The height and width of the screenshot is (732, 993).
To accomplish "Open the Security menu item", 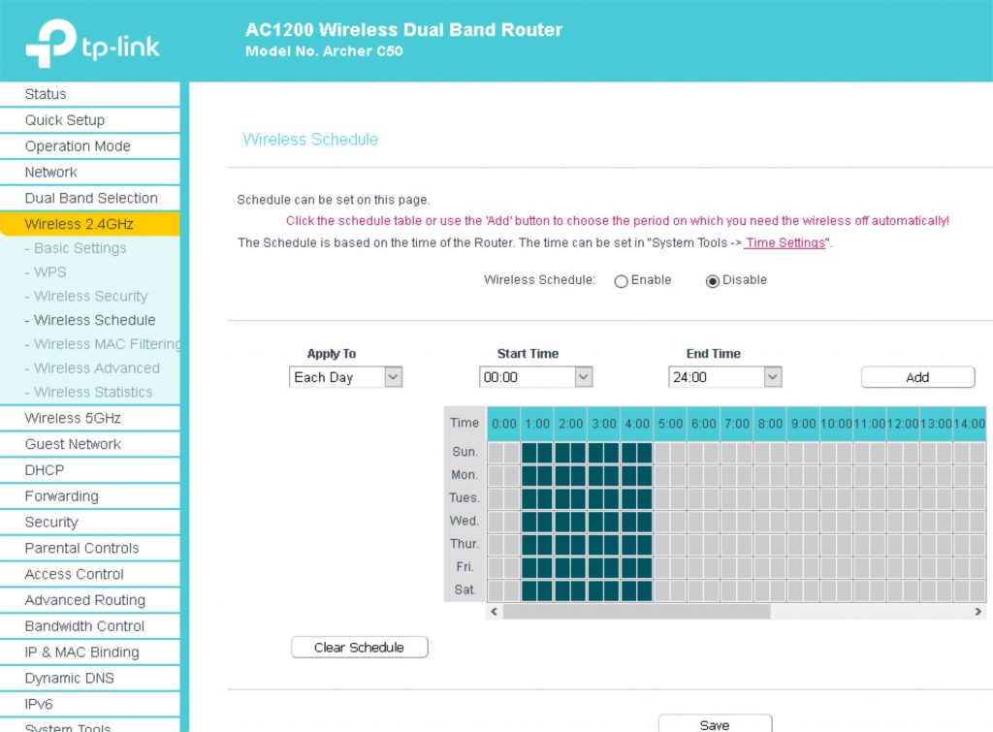I will click(x=90, y=523).
